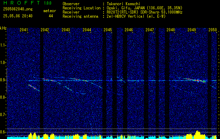Screen dimensions: 220x139
Task: Select the filename 2505062040.png
Action: [x=18, y=9]
